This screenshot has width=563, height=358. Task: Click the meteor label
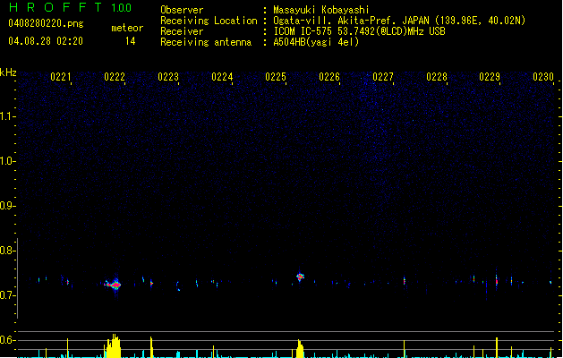coord(127,28)
